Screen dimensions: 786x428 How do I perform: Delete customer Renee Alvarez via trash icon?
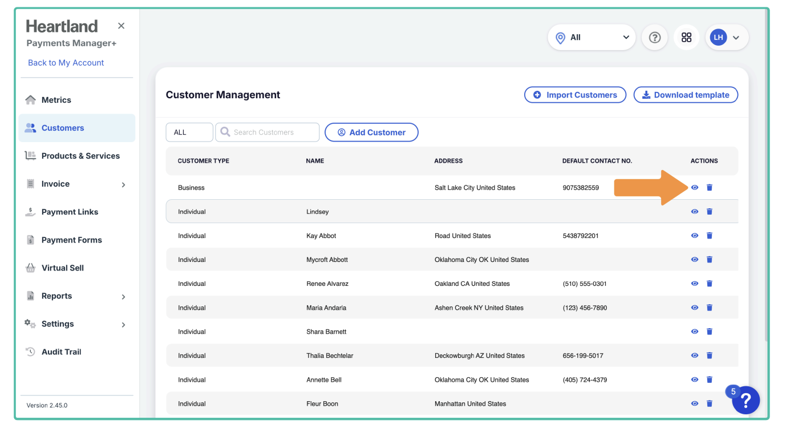710,284
